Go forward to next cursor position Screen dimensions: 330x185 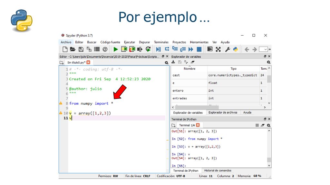click(x=255, y=49)
